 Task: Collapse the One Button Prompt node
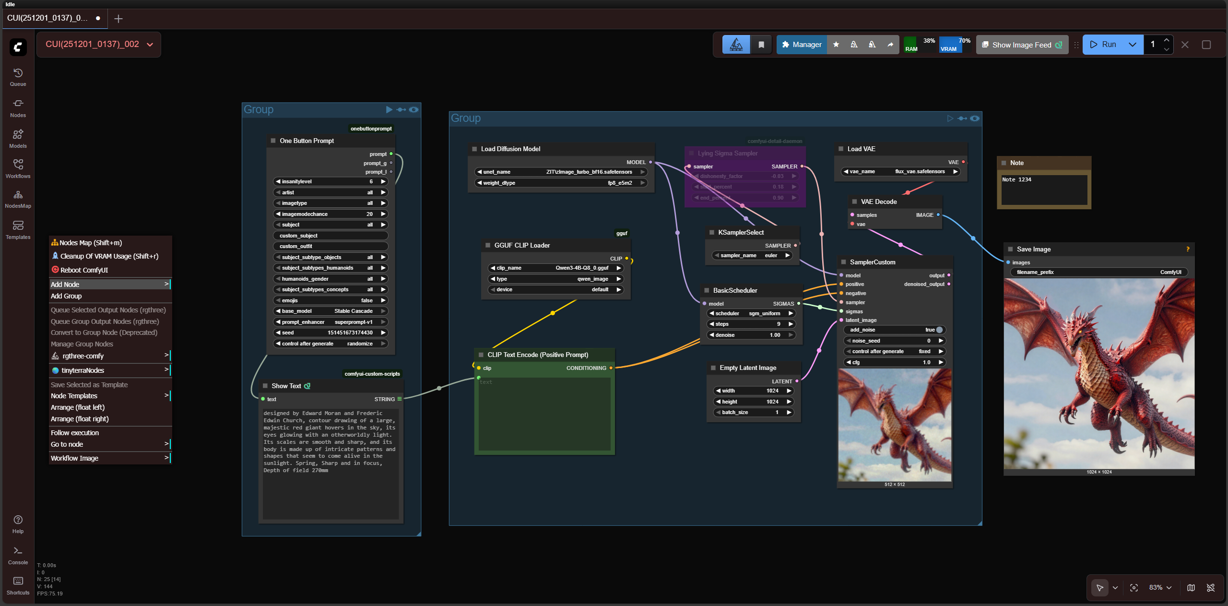pos(273,141)
